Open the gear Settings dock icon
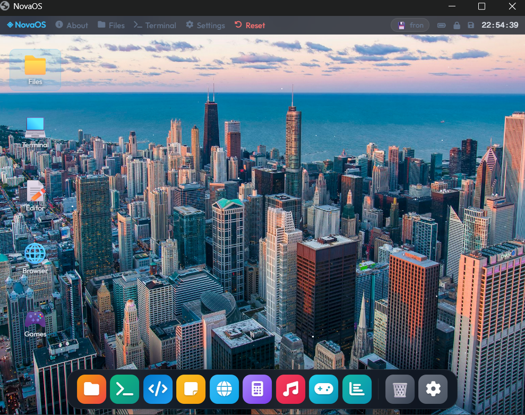This screenshot has width=525, height=415. (x=433, y=389)
